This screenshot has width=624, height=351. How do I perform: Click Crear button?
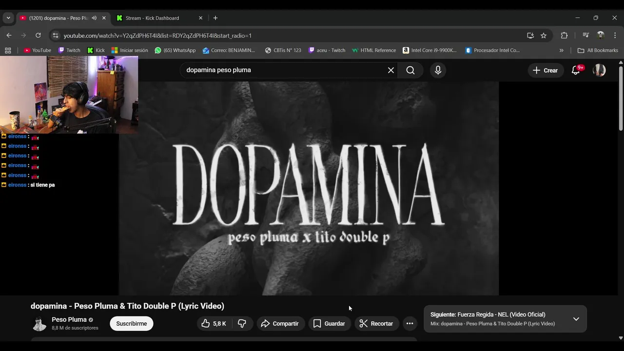click(x=546, y=70)
